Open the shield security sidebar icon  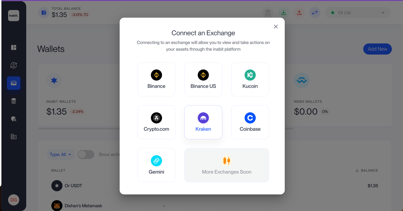click(14, 119)
